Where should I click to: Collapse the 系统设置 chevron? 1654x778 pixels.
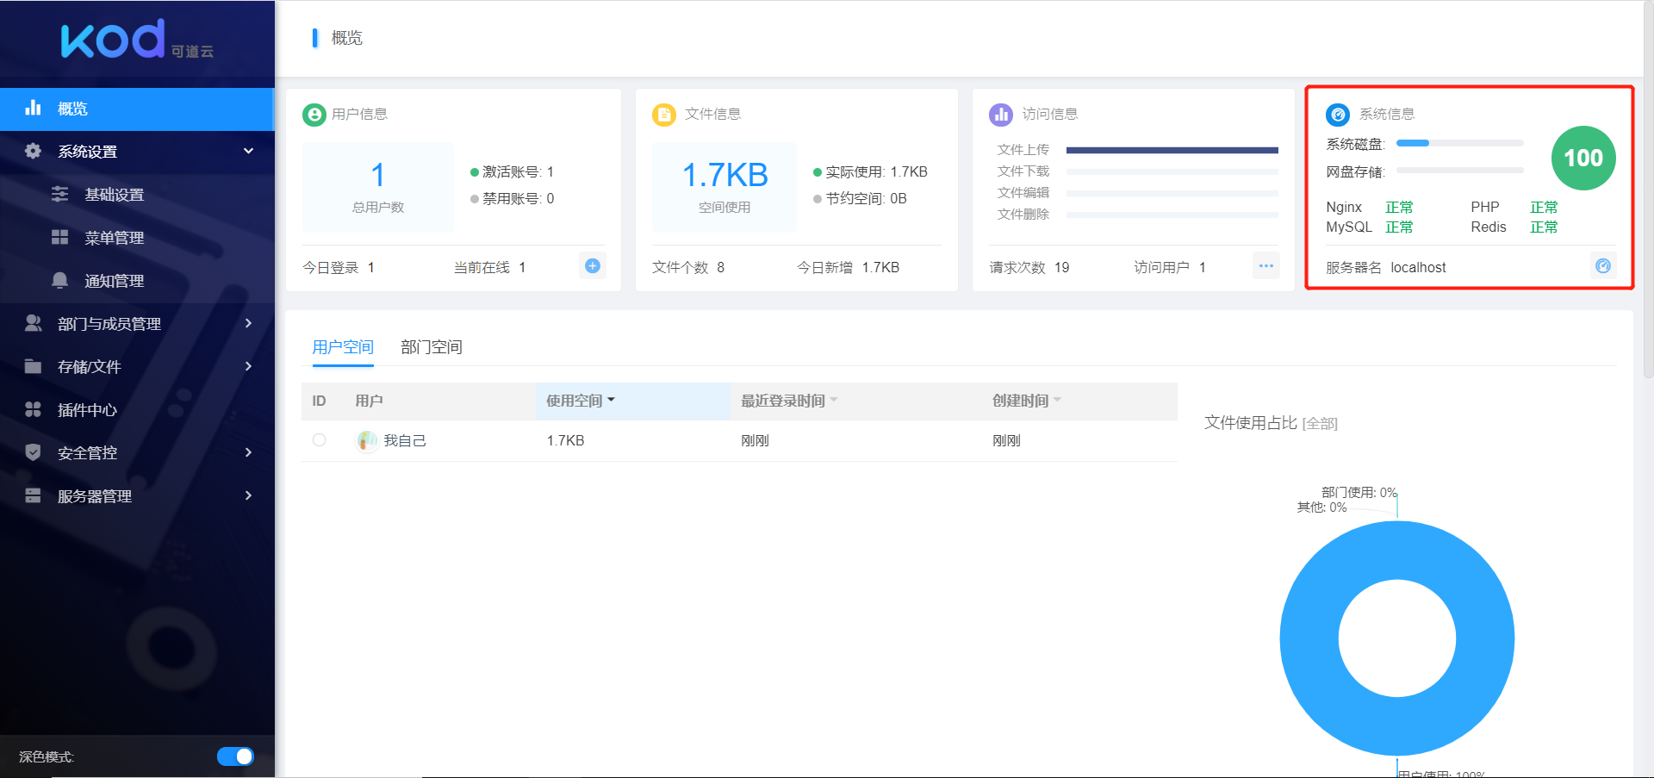pos(248,151)
